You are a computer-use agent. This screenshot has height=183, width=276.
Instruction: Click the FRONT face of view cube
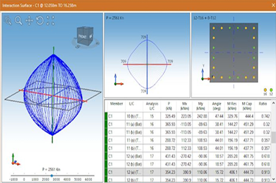82,37
